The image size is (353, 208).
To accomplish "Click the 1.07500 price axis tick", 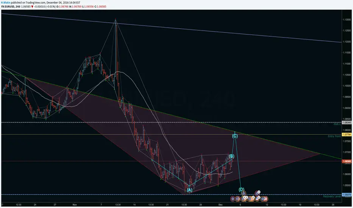I will tap(347, 141).
